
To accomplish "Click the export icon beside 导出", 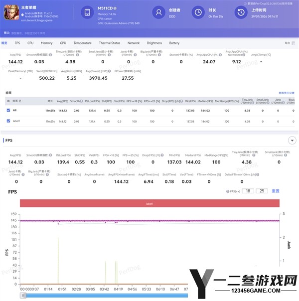I will point(293,43).
